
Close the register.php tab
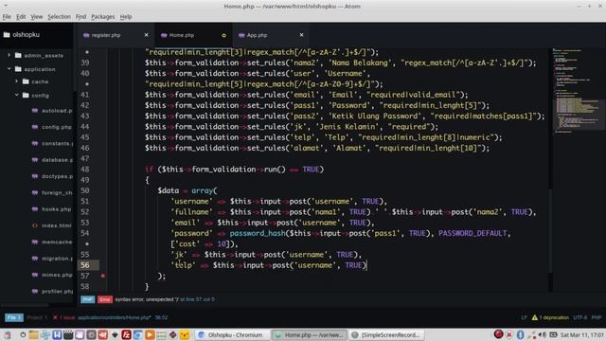click(146, 35)
